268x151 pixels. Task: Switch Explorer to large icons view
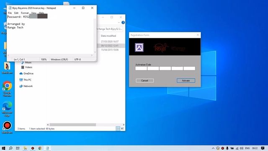(x=122, y=128)
